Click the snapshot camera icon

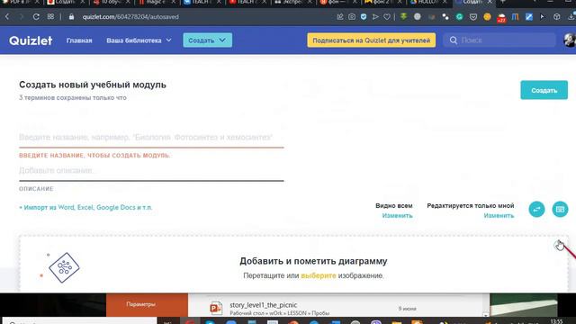click(x=352, y=17)
